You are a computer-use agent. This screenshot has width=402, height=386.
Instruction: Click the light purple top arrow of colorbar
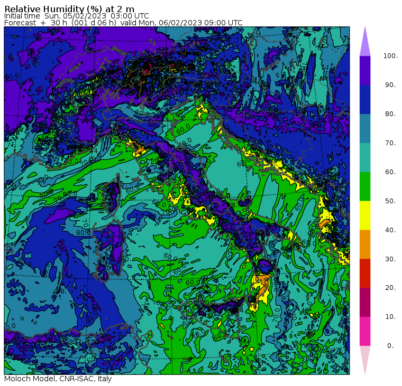click(x=365, y=43)
